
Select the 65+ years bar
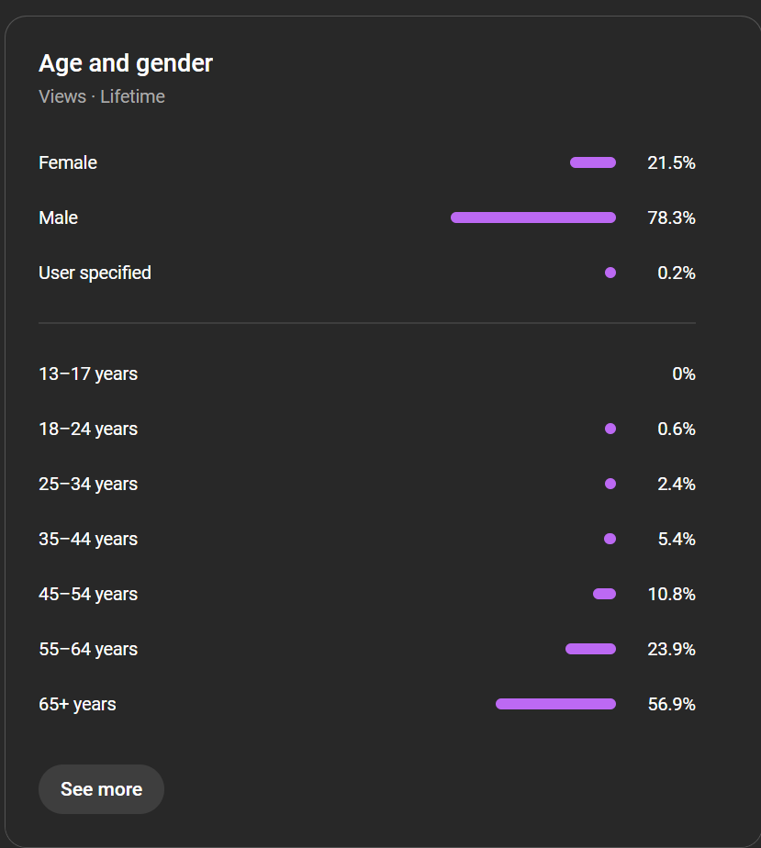(x=556, y=704)
